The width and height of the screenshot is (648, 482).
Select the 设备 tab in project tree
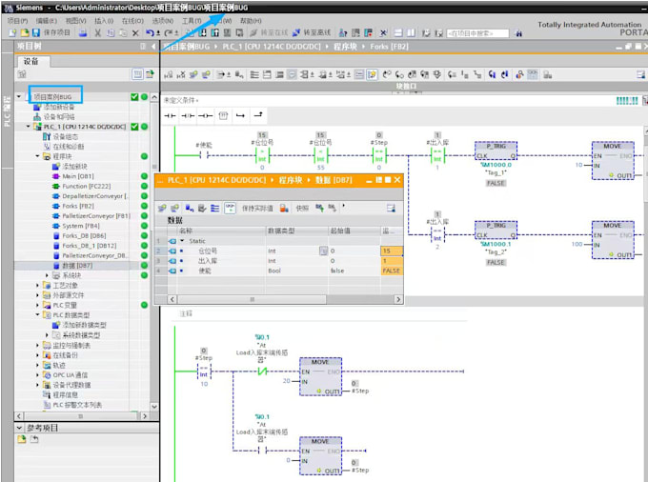32,62
